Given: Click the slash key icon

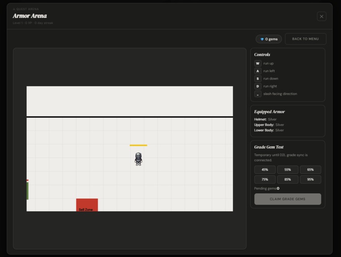Looking at the screenshot, I should pyautogui.click(x=258, y=94).
